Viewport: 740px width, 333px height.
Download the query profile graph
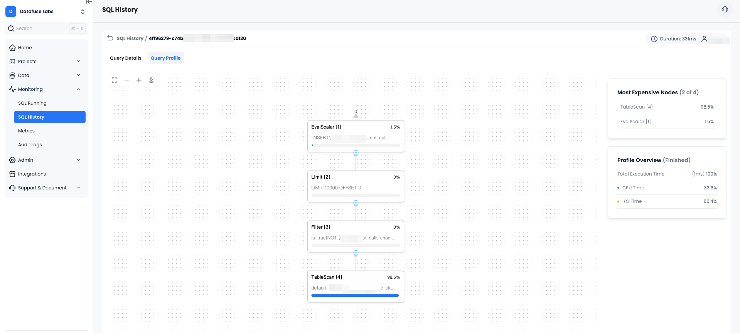151,80
